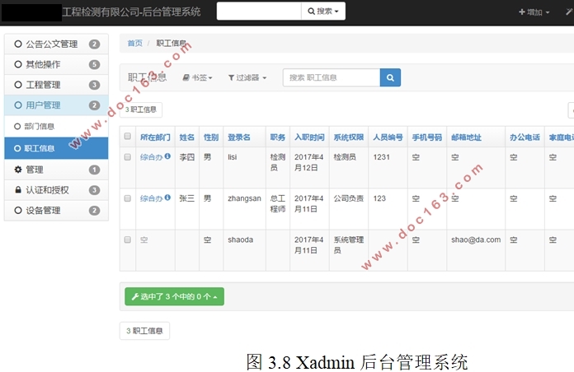The height and width of the screenshot is (372, 574).
Task: Expand the 设备管理 sidebar section
Action: [56, 211]
